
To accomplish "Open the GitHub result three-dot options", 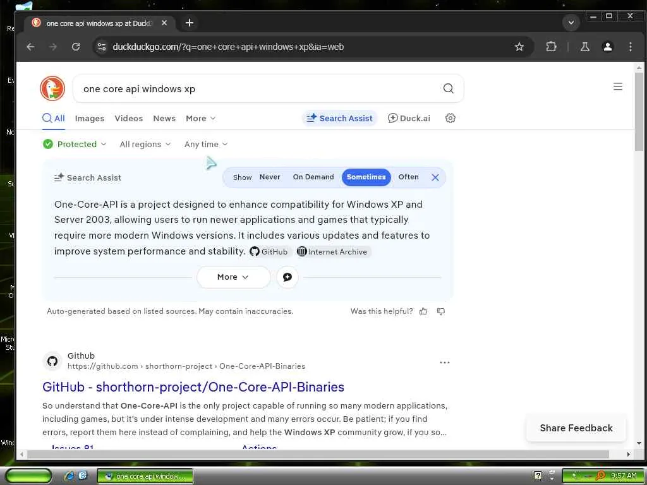I will click(444, 362).
